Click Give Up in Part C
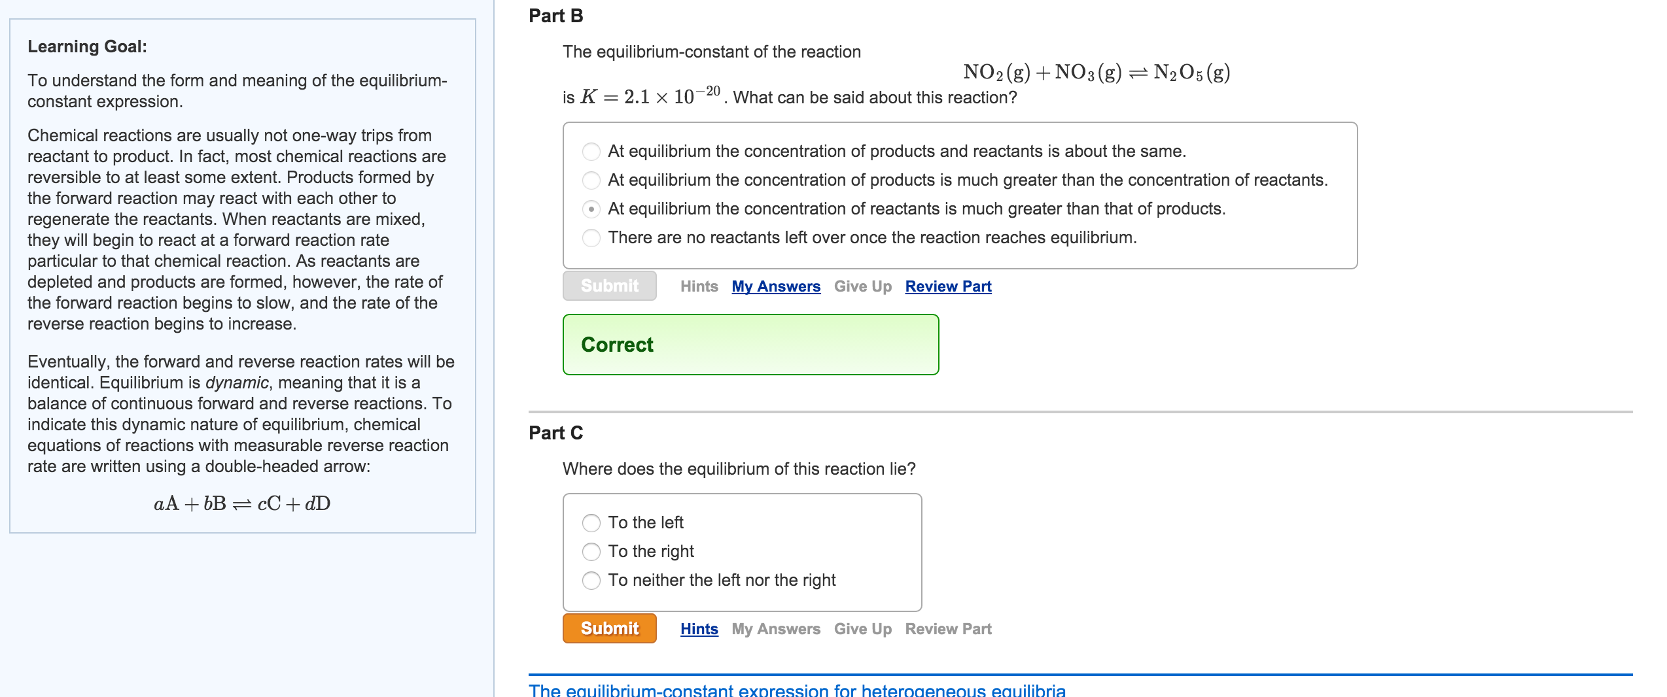Screen dimensions: 1667x697 (x=862, y=629)
